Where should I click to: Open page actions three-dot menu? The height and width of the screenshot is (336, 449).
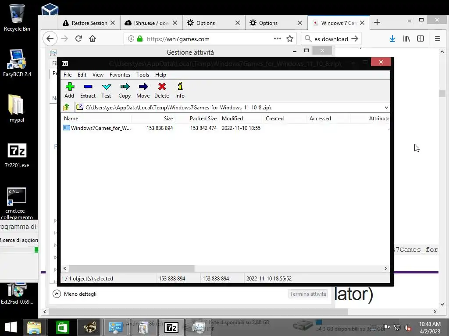tap(278, 38)
